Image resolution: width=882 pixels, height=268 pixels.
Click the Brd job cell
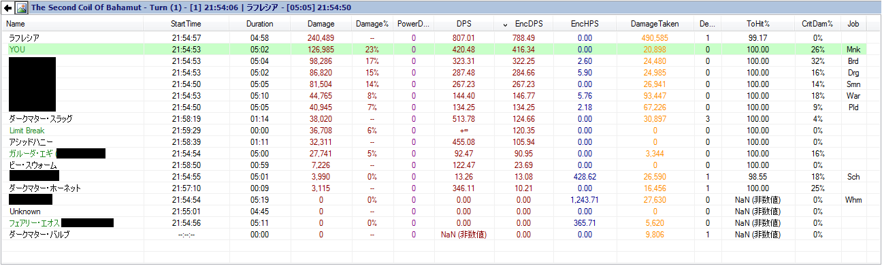click(x=853, y=61)
